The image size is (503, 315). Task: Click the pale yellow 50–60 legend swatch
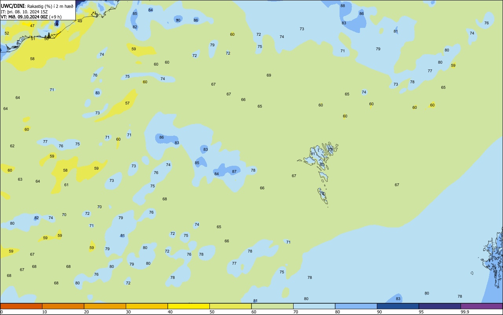point(230,306)
